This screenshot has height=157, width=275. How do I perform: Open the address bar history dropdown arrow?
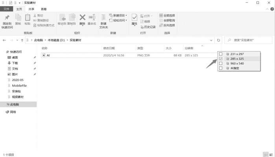pos(211,40)
